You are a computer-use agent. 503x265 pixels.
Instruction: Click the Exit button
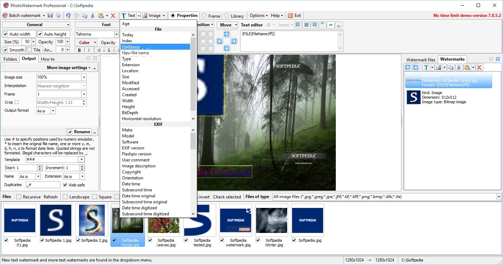(x=295, y=16)
